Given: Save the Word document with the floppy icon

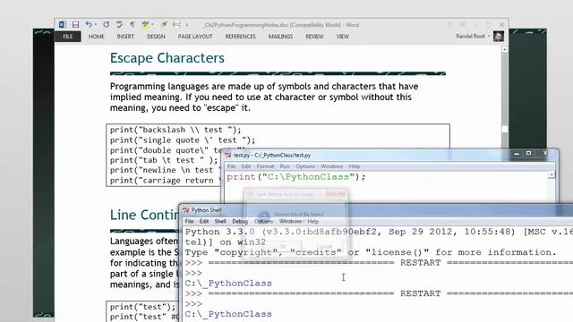Looking at the screenshot, I should tap(75, 25).
